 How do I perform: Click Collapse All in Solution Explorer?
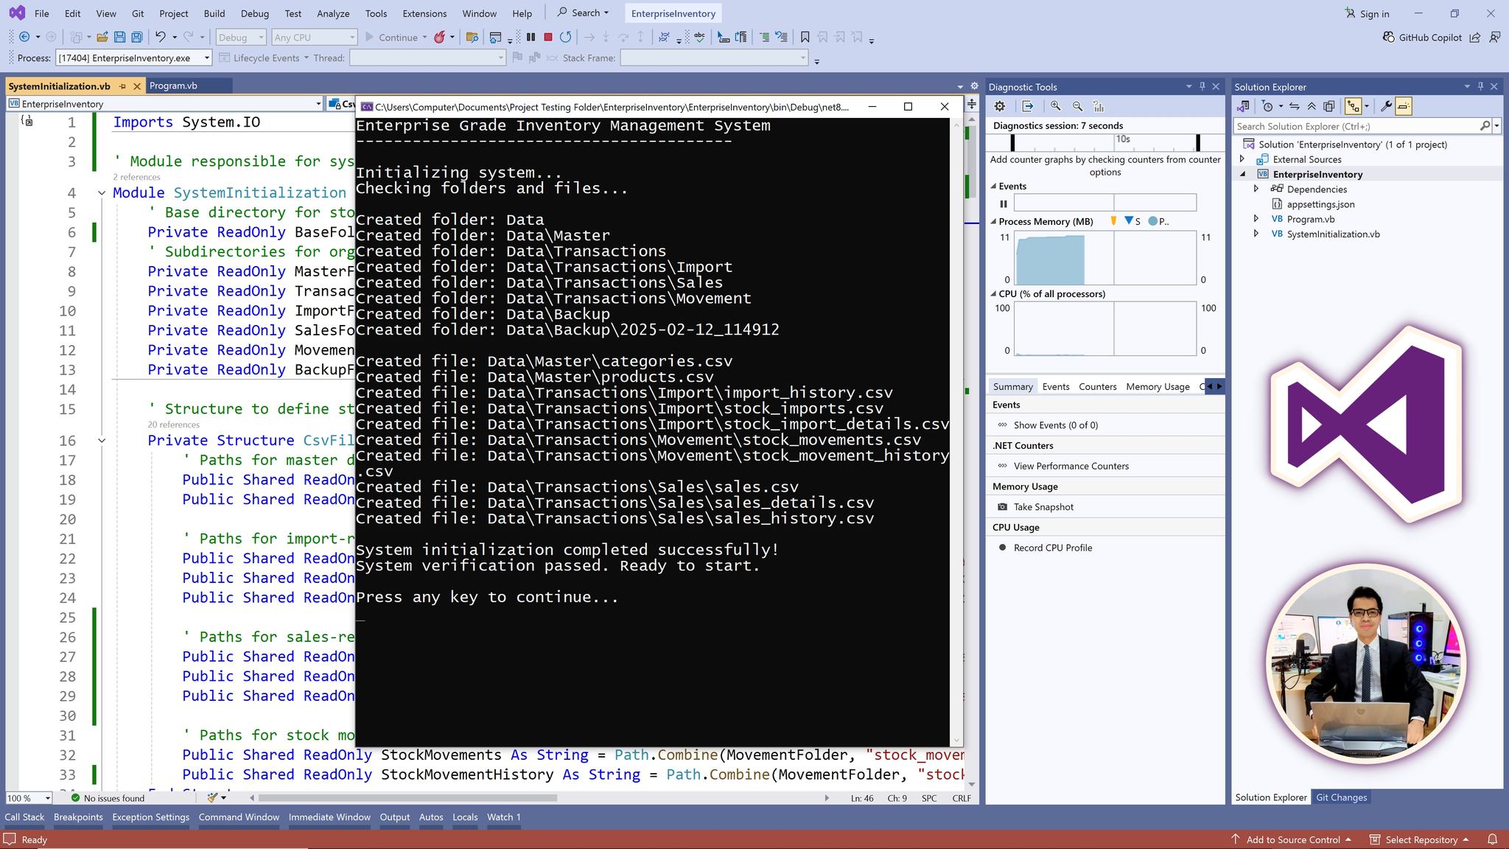tap(1312, 106)
